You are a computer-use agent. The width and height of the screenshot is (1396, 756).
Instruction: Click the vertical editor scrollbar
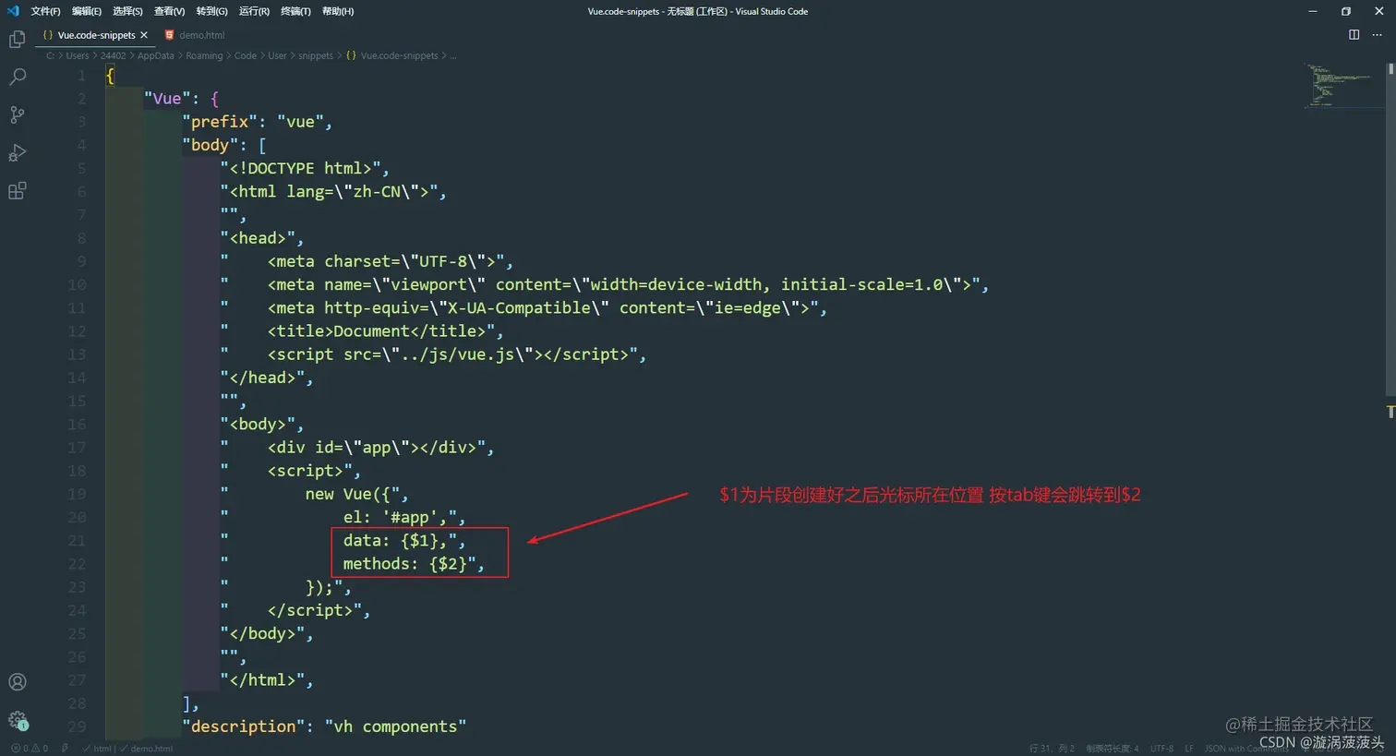pyautogui.click(x=1390, y=231)
